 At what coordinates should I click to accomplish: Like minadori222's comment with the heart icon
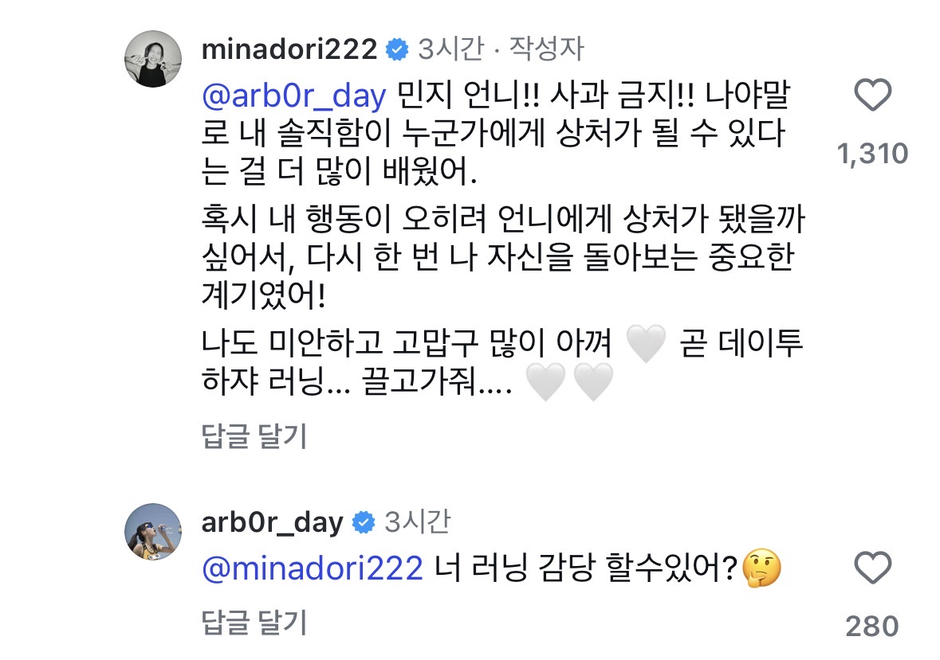coord(872,96)
